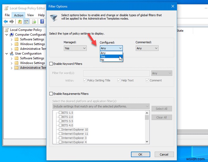Collapse the User Configuration node

(7, 54)
